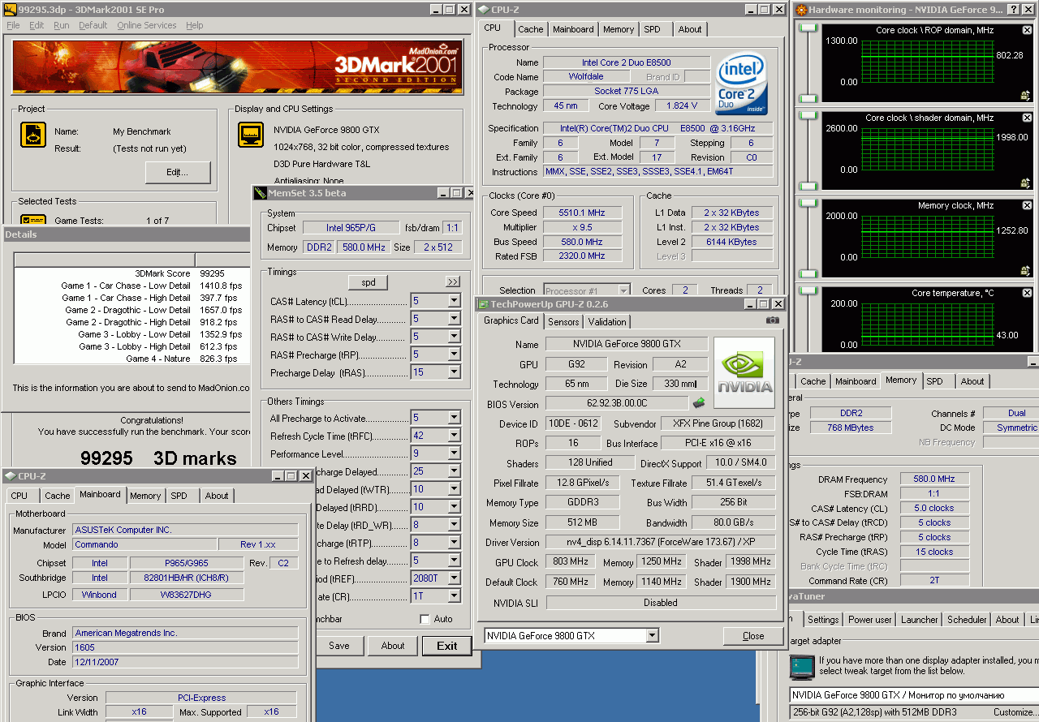Click the GPU-Z BIOS Version field 62.92.3B.00.0C
Viewport: 1039px width, 722px height.
click(617, 403)
